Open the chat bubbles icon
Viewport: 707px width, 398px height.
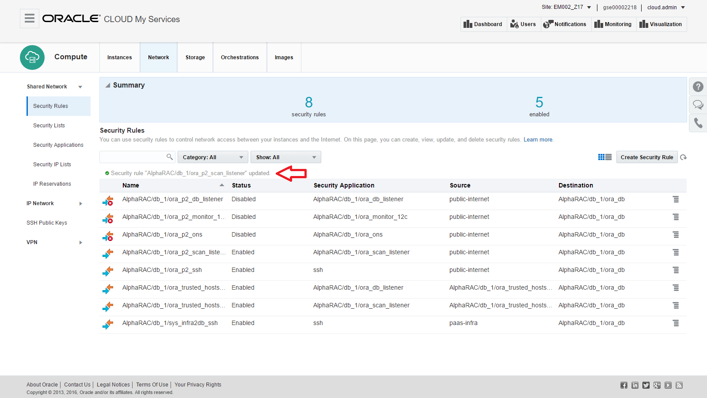pyautogui.click(x=698, y=105)
